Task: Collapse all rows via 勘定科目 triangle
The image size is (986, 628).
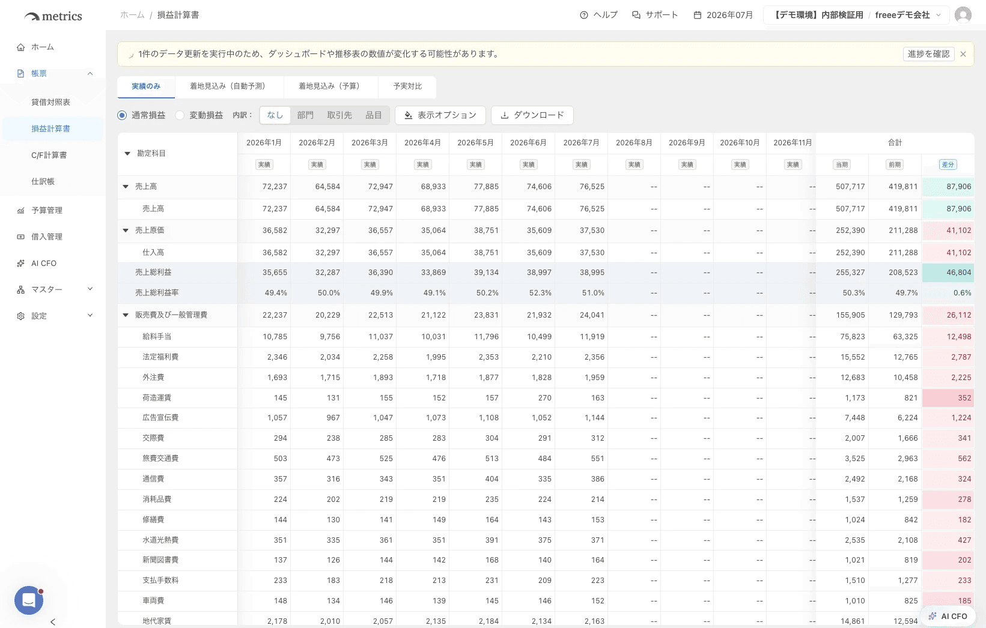Action: (127, 154)
